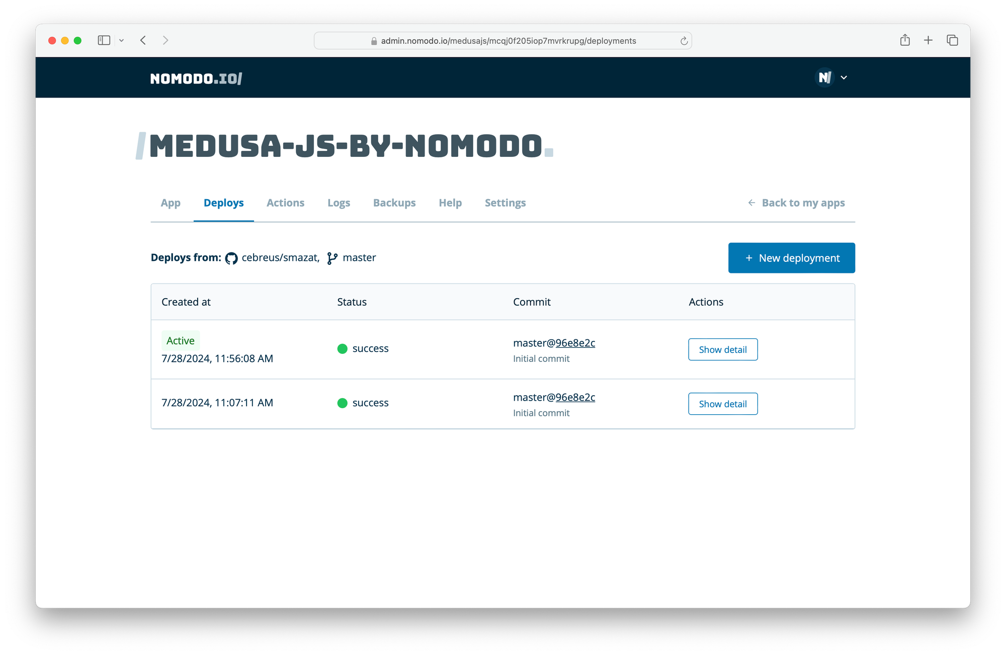Show detail for the active 11:56:08 deployment
Viewport: 1006px width, 655px height.
pos(722,349)
